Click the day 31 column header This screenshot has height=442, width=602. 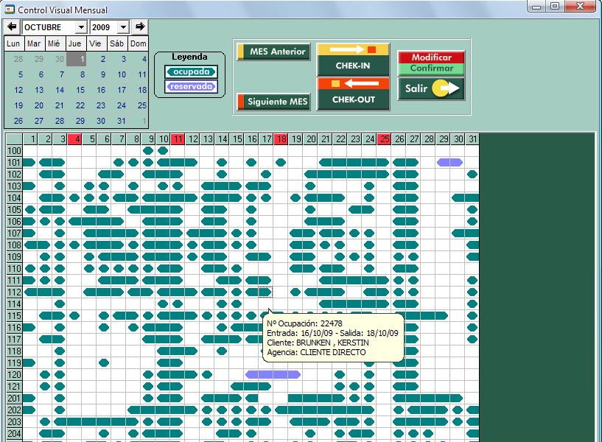coord(472,139)
